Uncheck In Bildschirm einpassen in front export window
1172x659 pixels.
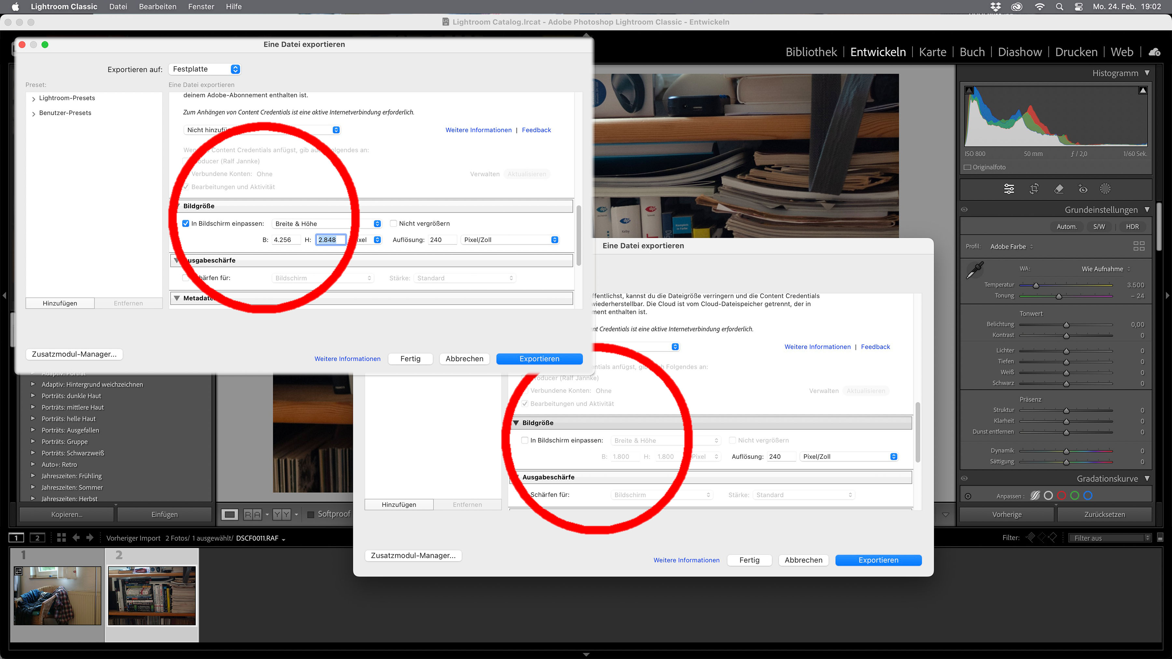point(186,223)
